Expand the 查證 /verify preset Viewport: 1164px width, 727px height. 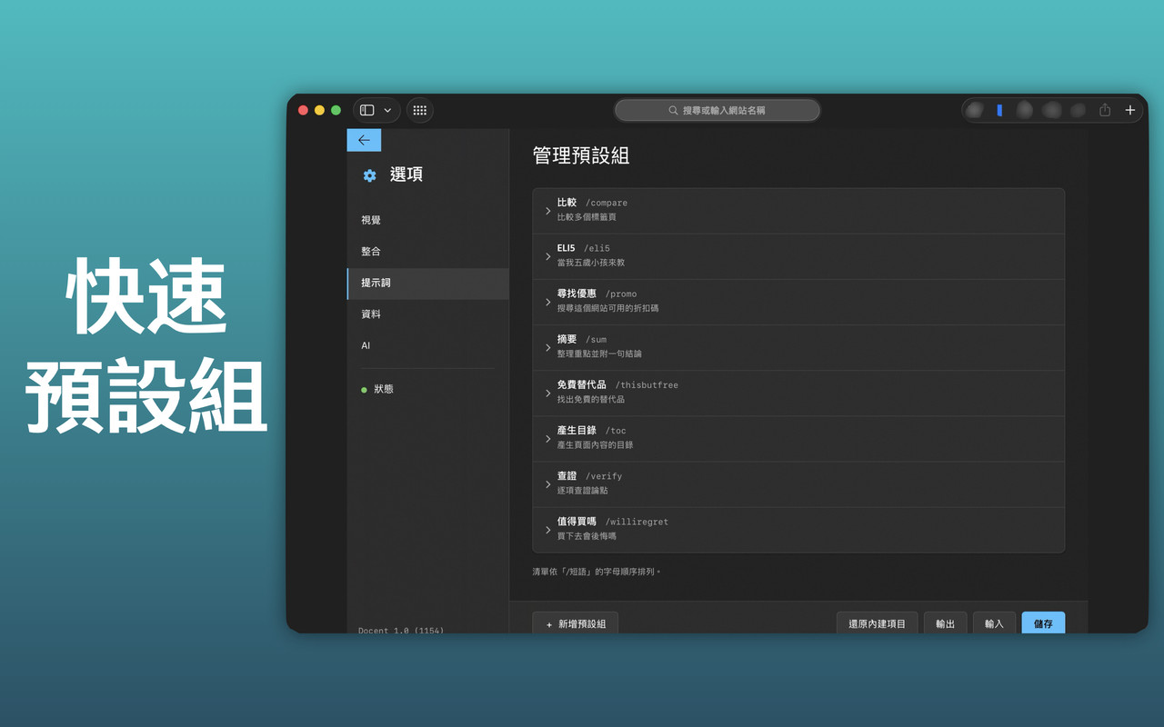coord(798,483)
